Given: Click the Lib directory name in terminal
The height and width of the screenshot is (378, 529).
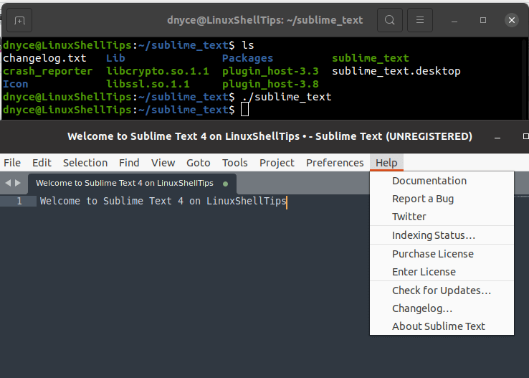Looking at the screenshot, I should pos(115,58).
